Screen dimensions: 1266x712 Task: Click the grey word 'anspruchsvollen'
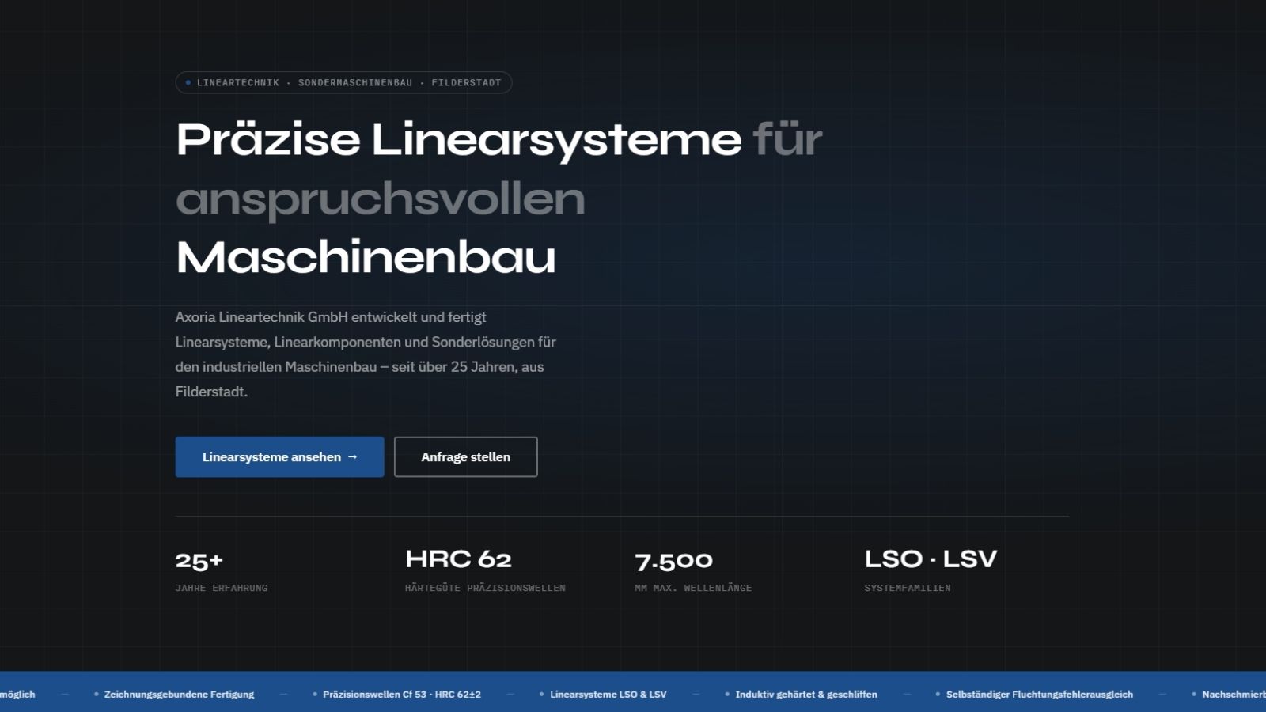(x=381, y=199)
